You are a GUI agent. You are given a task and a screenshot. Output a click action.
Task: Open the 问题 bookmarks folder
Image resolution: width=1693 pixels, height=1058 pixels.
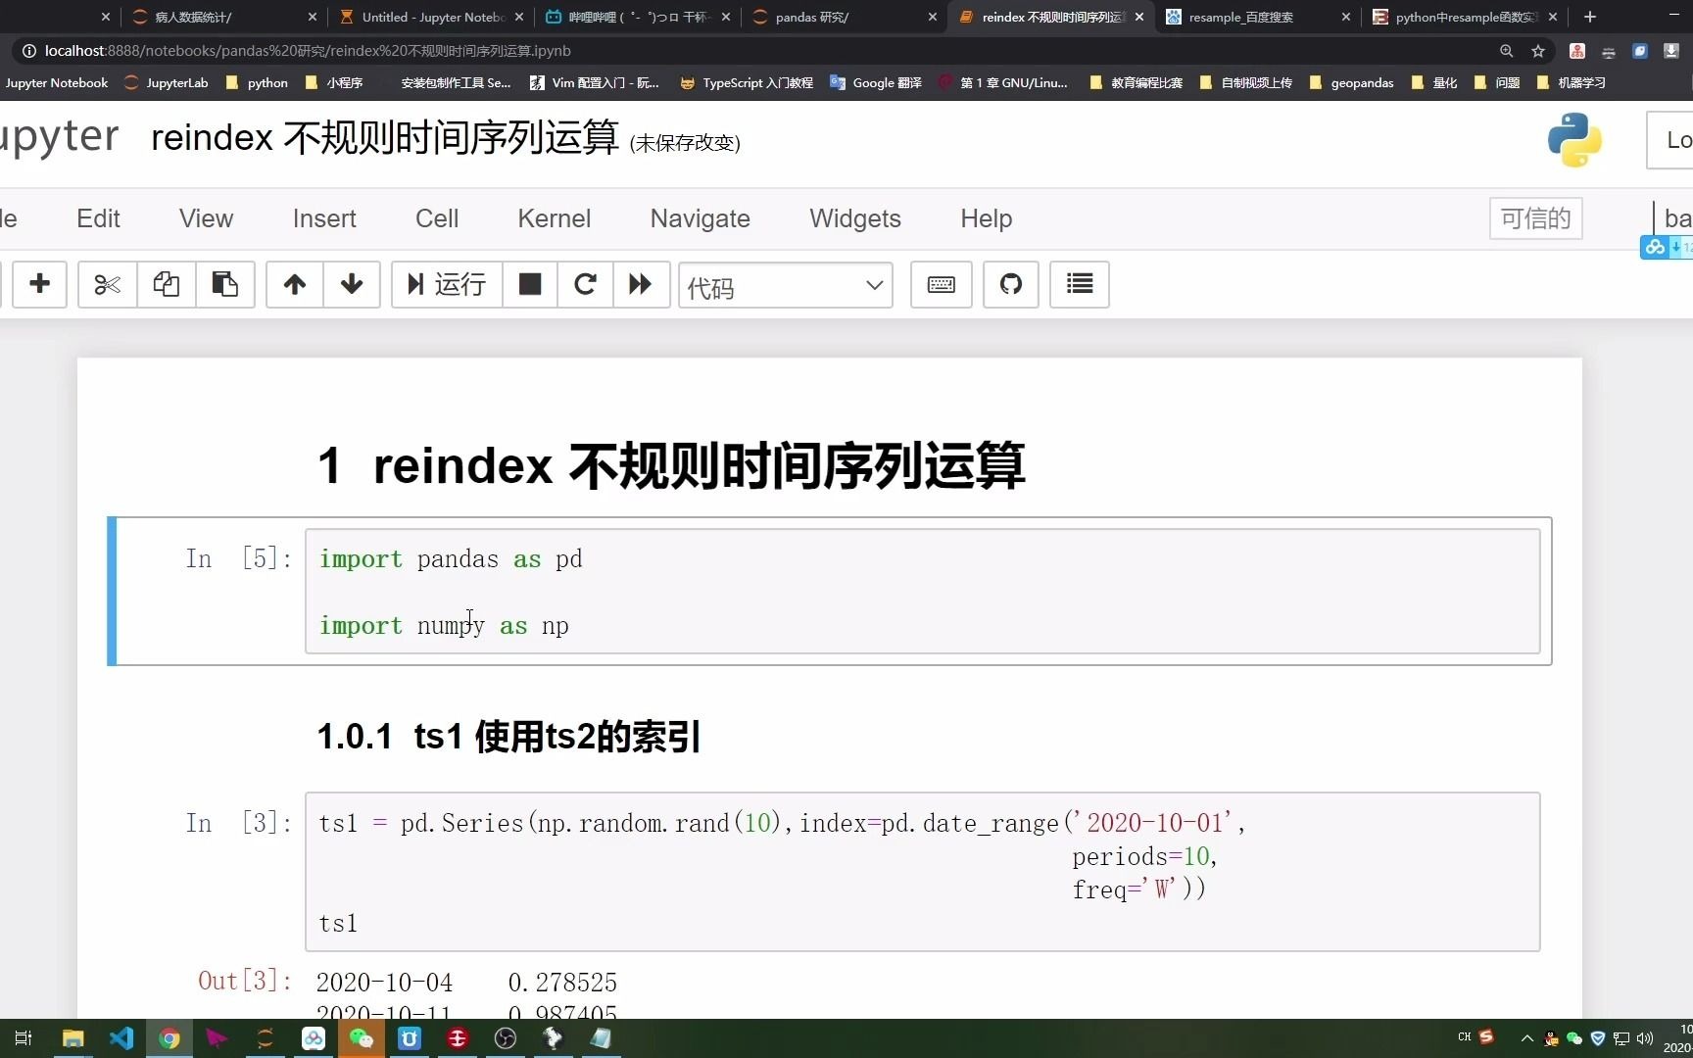pyautogui.click(x=1497, y=83)
